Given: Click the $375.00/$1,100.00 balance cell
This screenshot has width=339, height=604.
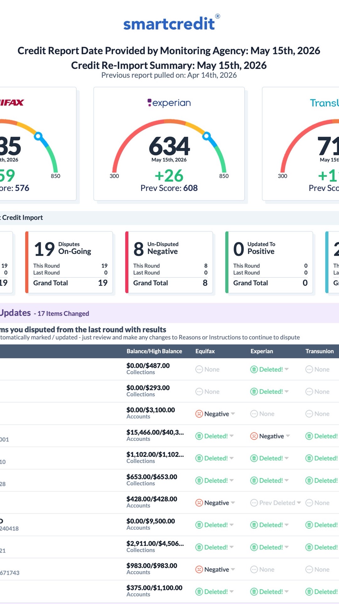Looking at the screenshot, I should (154, 591).
